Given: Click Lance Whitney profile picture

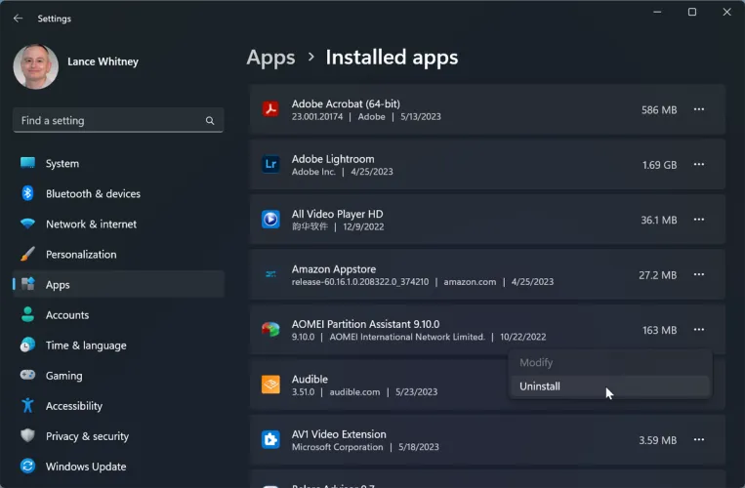Looking at the screenshot, I should tap(35, 66).
